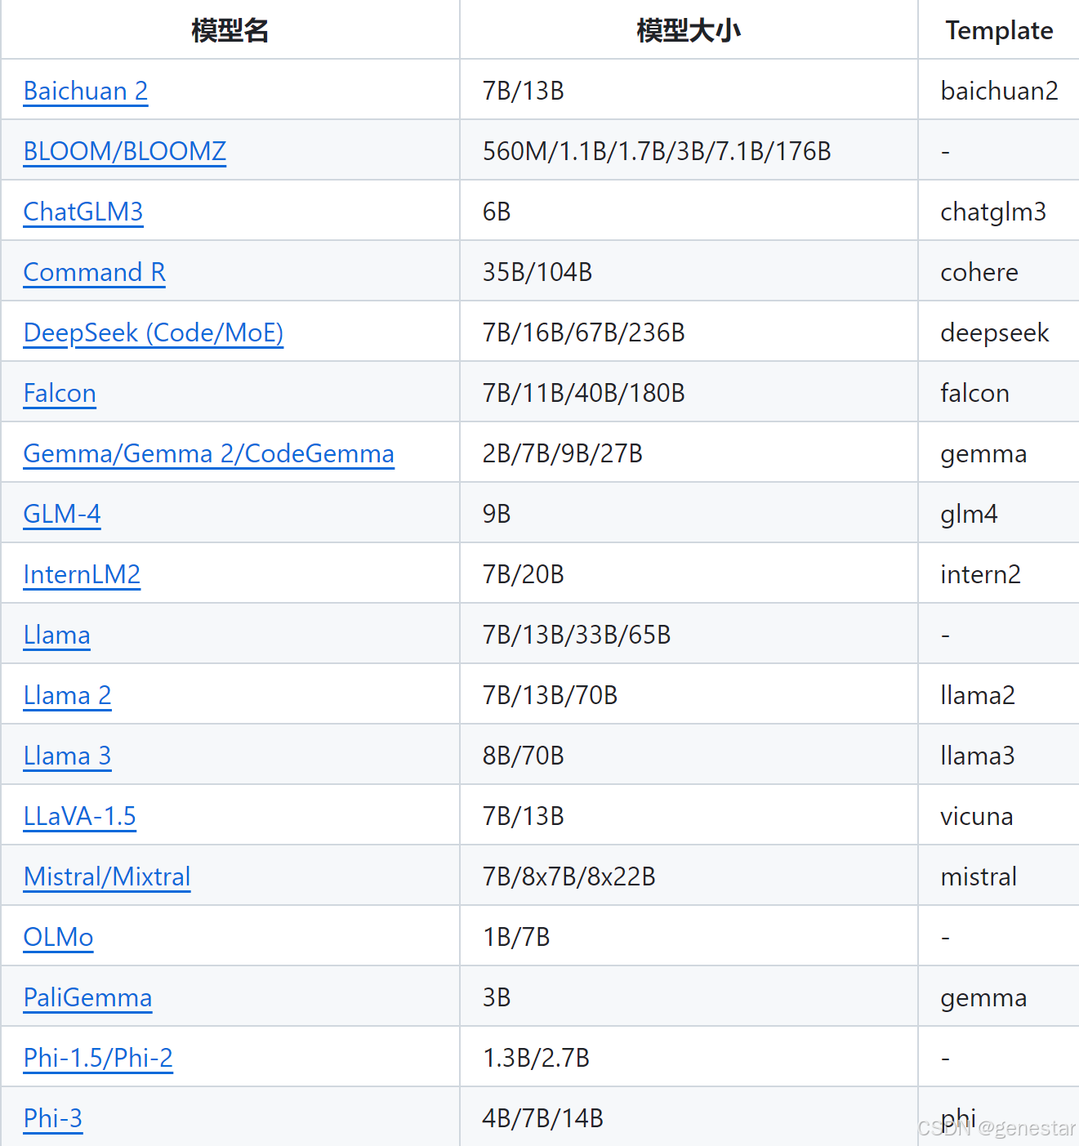Open the LLaVA-1.5 link
The height and width of the screenshot is (1146, 1079).
point(79,816)
